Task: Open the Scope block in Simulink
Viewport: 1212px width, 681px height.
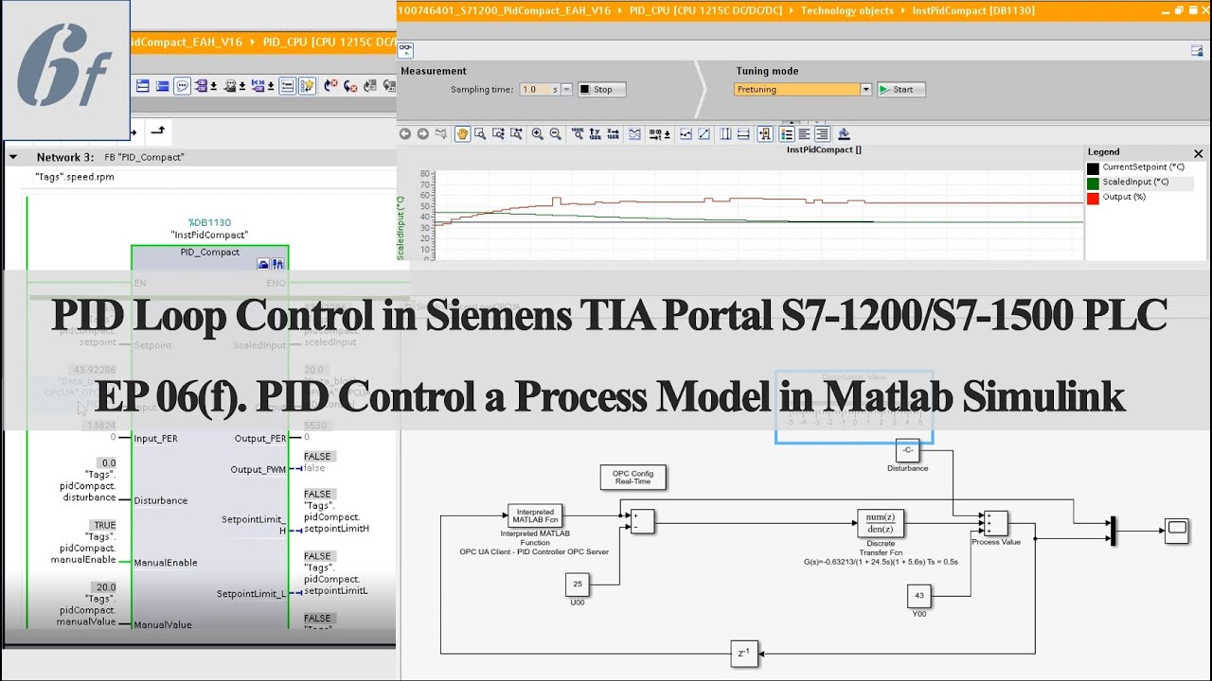Action: click(x=1176, y=530)
